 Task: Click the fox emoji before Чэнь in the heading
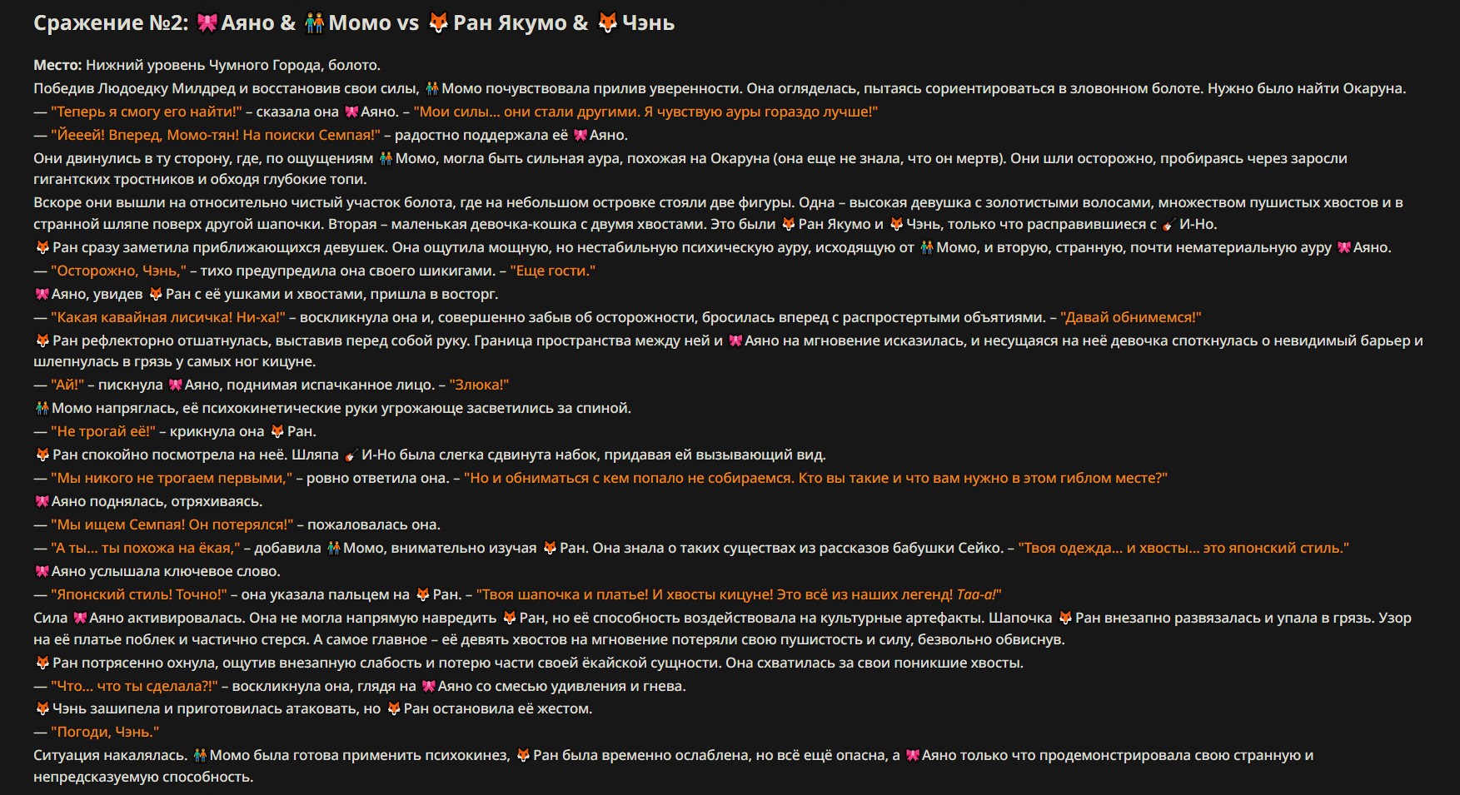pos(608,22)
